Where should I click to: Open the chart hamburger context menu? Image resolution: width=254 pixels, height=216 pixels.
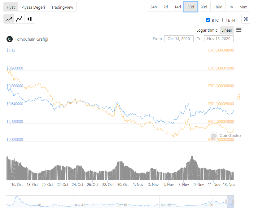point(239,30)
